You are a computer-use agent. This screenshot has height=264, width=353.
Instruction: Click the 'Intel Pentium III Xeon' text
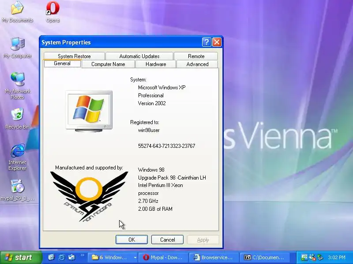click(161, 185)
